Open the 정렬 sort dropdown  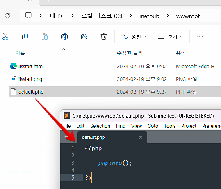tap(134, 37)
